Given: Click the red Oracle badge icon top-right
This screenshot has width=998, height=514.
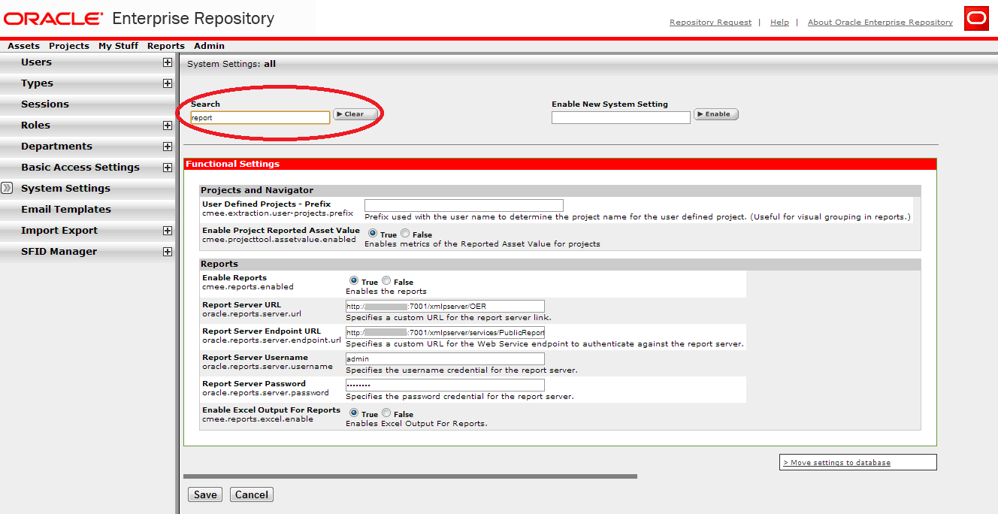Looking at the screenshot, I should (x=976, y=18).
